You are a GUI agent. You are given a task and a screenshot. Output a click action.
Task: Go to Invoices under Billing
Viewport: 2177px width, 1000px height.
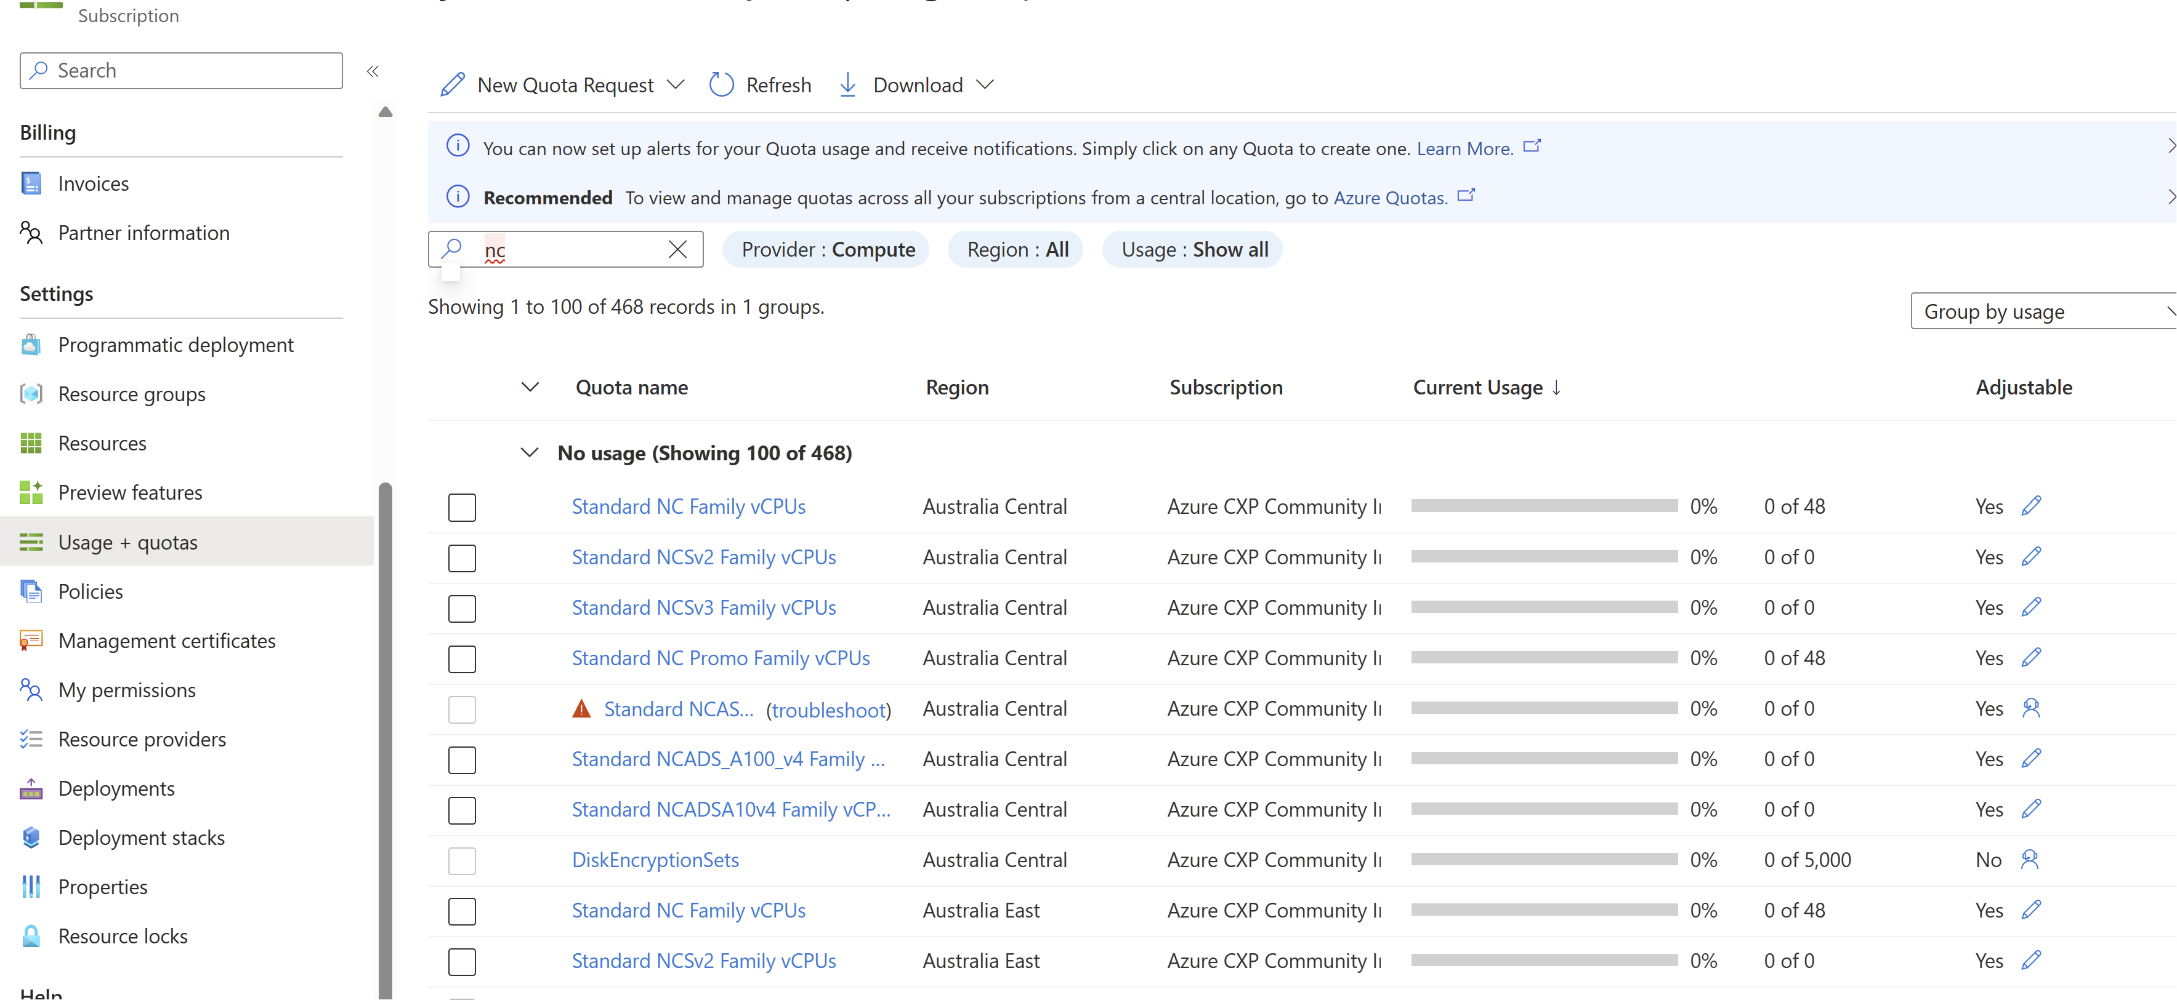pos(93,183)
